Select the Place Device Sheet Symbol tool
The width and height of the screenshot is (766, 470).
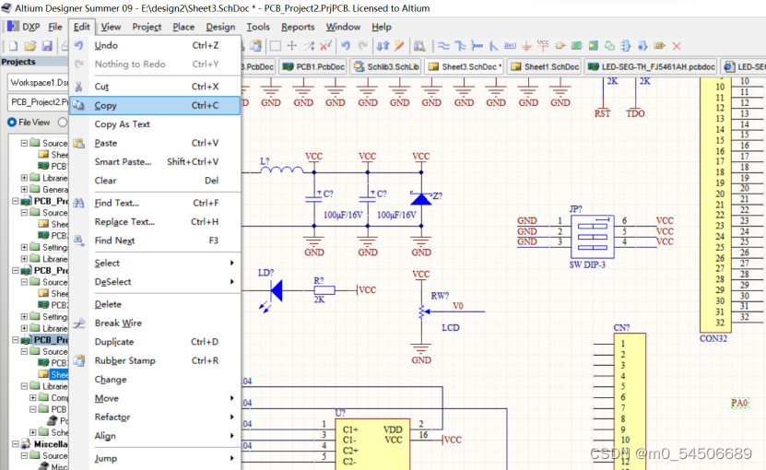(609, 46)
